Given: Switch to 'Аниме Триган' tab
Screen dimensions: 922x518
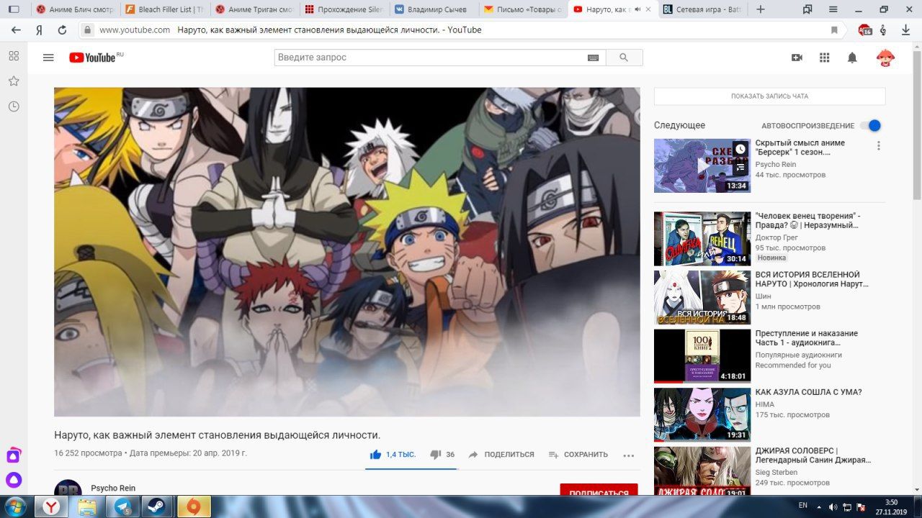Looking at the screenshot, I should (254, 9).
